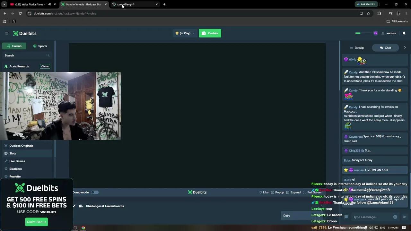The image size is (411, 231).
Task: Click the Cbig33819 username in chat
Action: (x=356, y=150)
